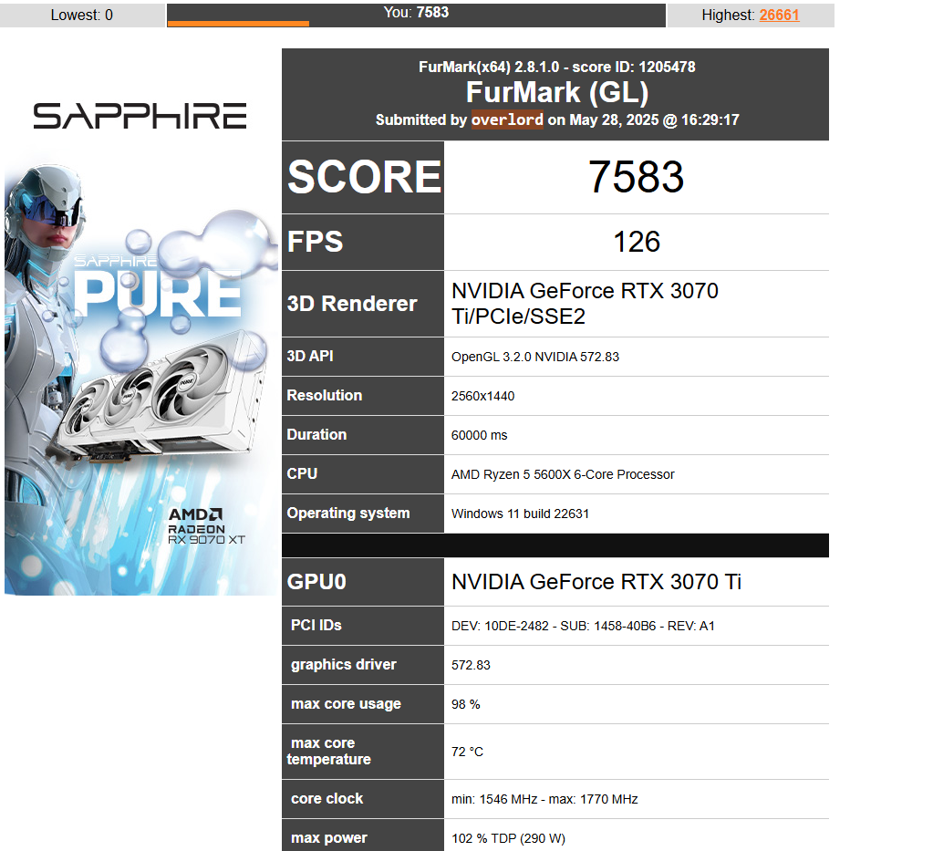Click the FPS row label

coord(316,243)
